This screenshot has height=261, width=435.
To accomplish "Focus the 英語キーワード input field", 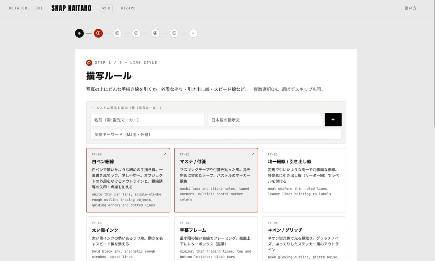I will pyautogui.click(x=216, y=134).
